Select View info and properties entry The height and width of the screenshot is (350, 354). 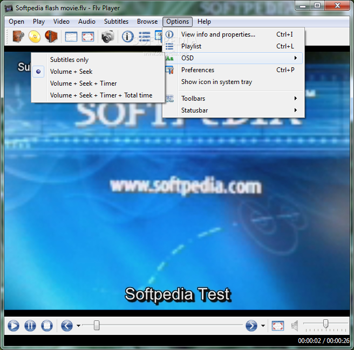click(233, 34)
